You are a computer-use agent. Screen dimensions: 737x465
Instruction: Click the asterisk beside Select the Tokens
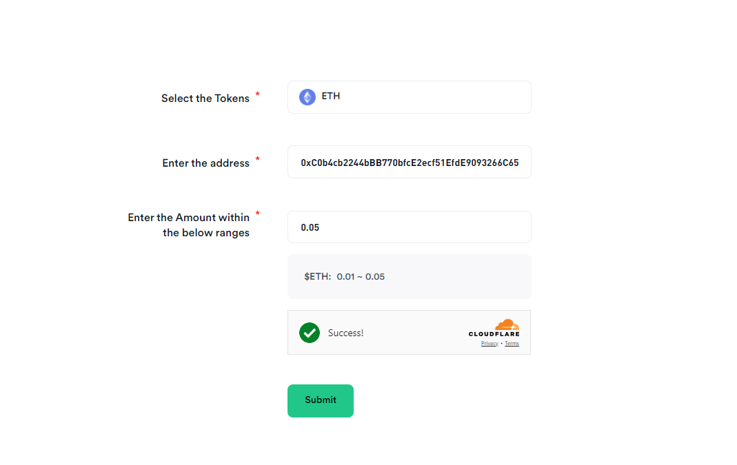click(258, 94)
